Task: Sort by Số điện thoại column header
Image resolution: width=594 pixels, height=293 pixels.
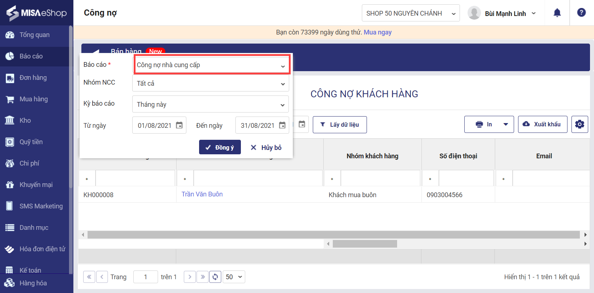Action: (x=458, y=156)
